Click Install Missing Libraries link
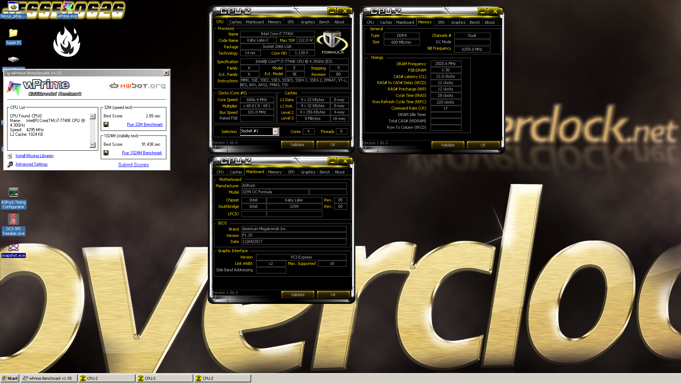681x383 pixels. pos(35,156)
